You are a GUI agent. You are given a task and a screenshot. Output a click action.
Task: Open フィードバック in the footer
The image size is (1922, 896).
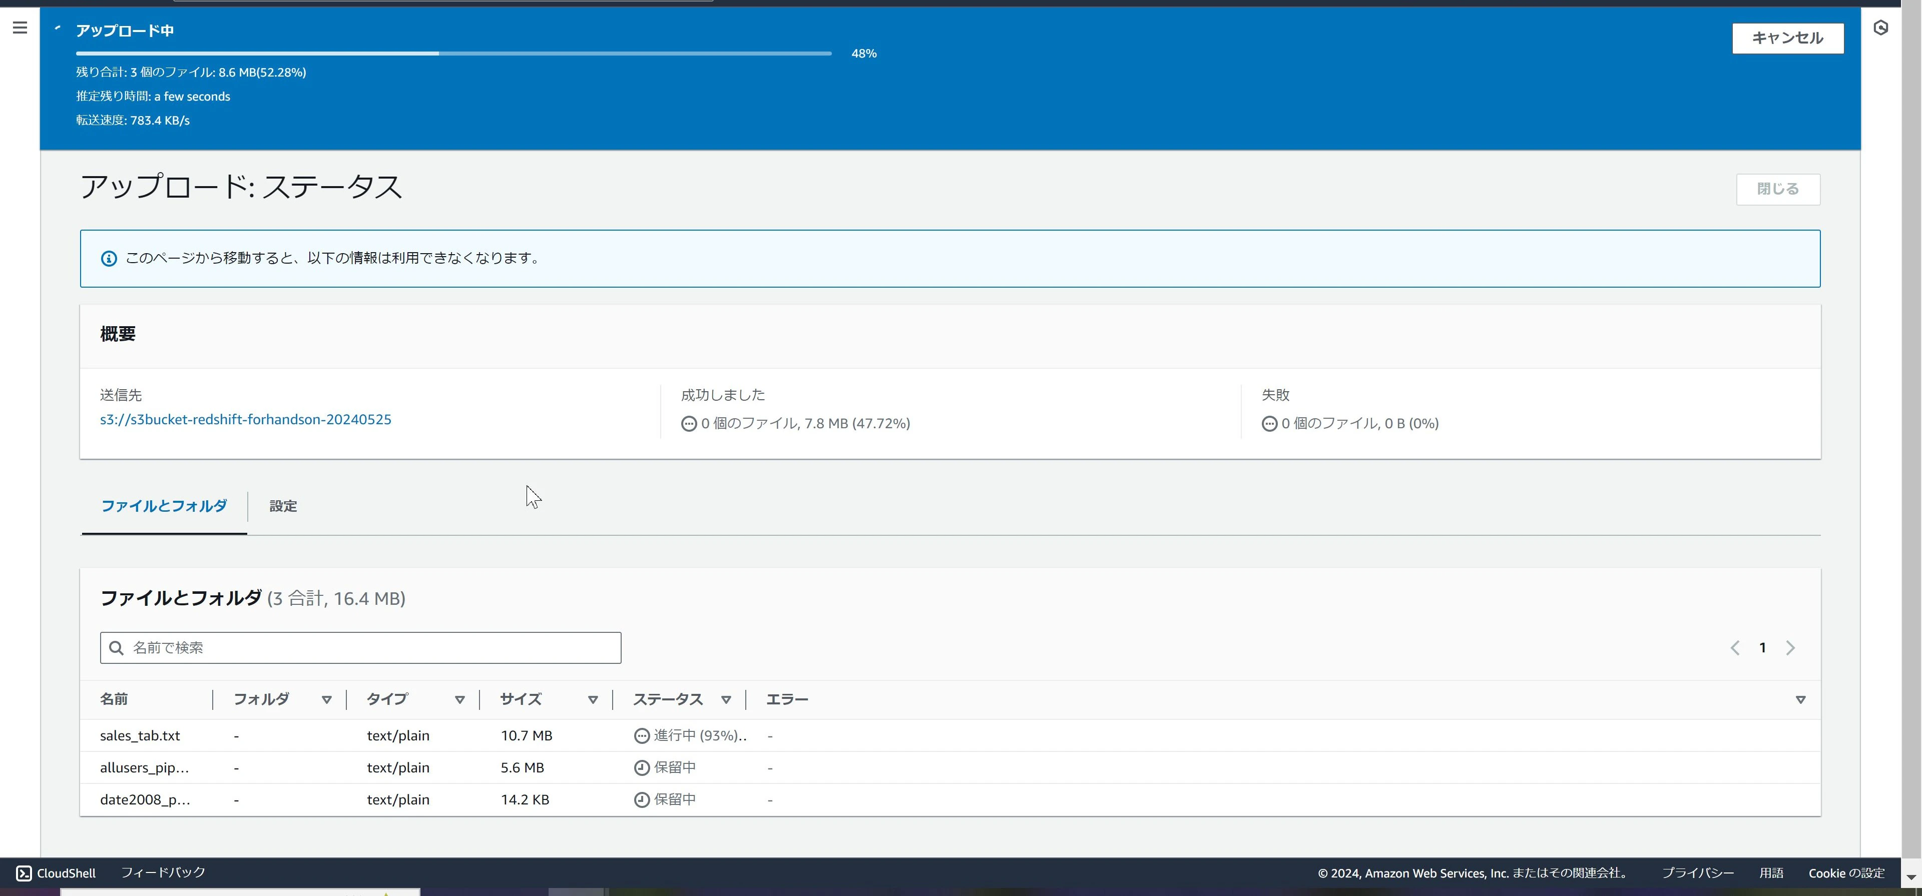coord(163,873)
